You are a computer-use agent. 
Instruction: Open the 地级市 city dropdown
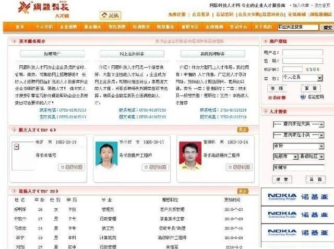click(x=285, y=157)
